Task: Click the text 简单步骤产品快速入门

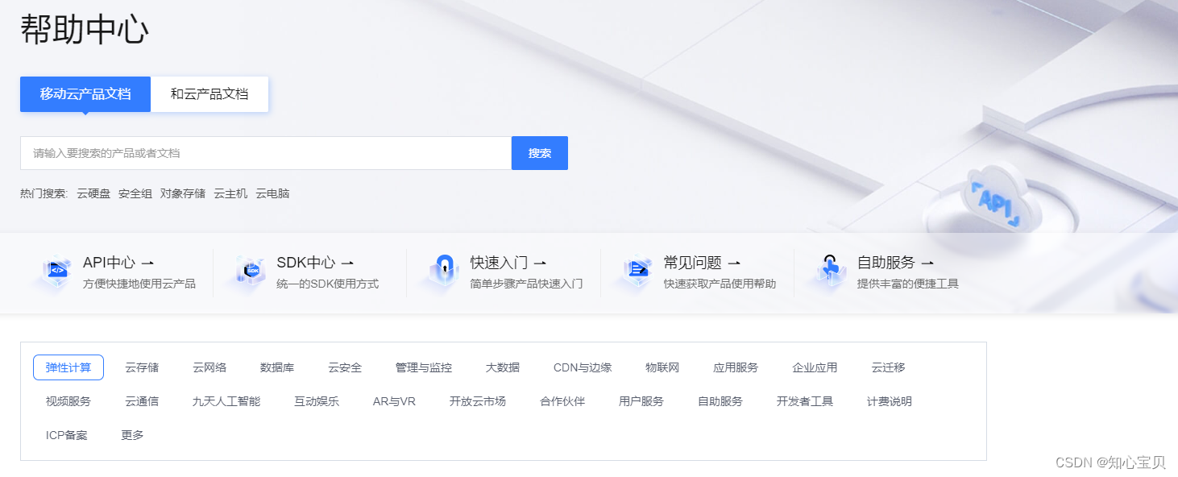Action: pyautogui.click(x=527, y=284)
